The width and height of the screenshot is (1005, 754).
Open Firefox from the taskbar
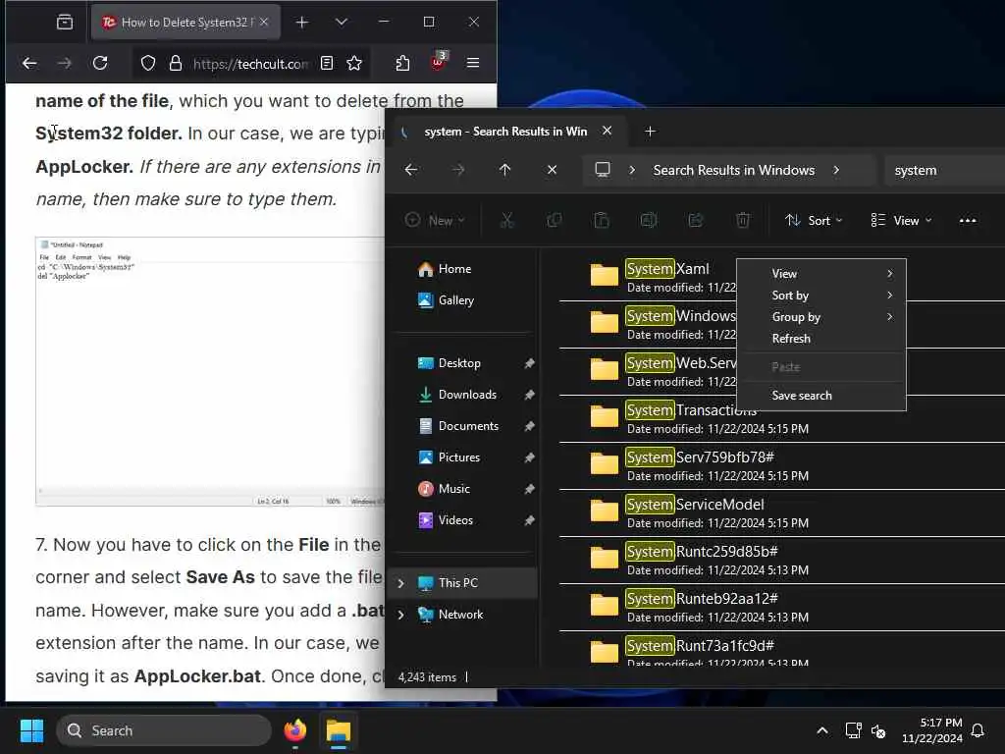point(295,730)
